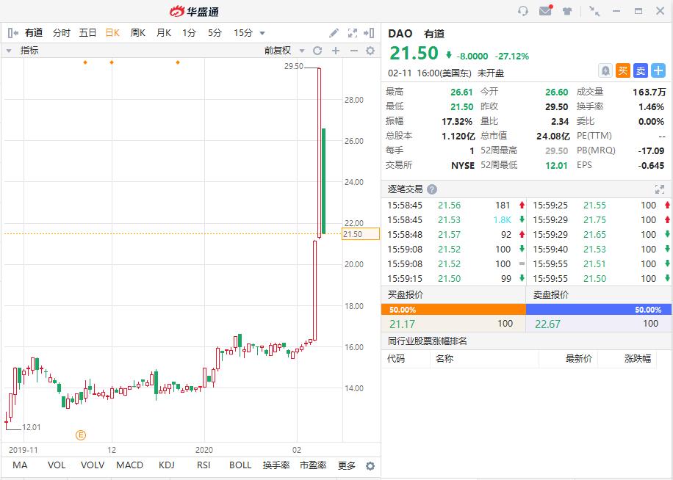
Task: Select 月K monthly candlestick tab
Action: (164, 32)
